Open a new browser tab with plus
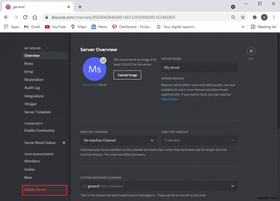This screenshot has height=201, width=280. [80, 7]
